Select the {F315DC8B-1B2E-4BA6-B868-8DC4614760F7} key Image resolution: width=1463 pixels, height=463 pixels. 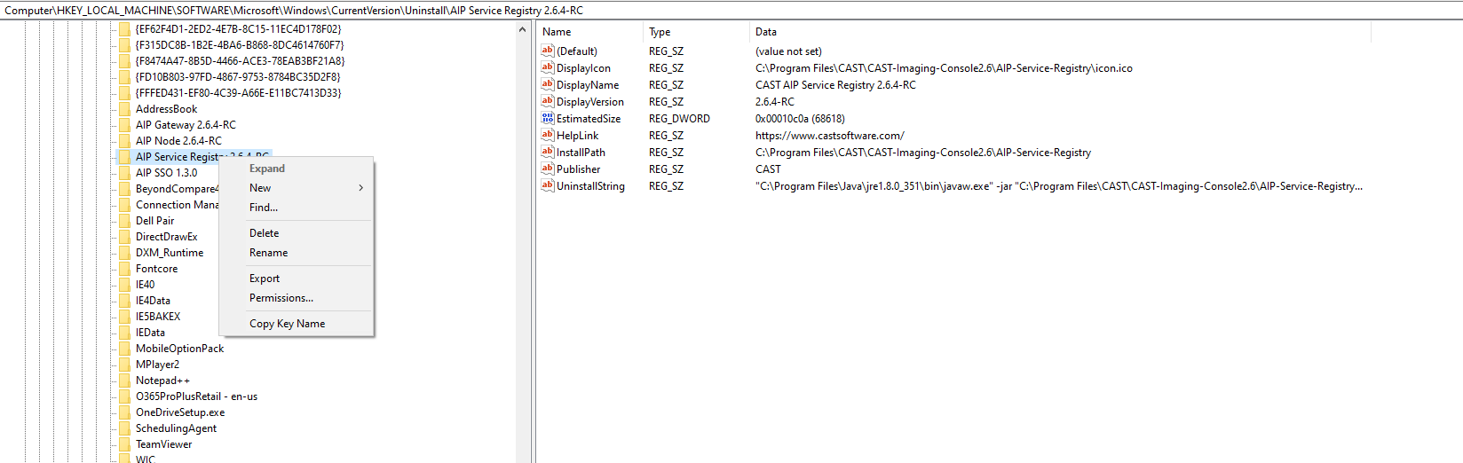tap(240, 45)
